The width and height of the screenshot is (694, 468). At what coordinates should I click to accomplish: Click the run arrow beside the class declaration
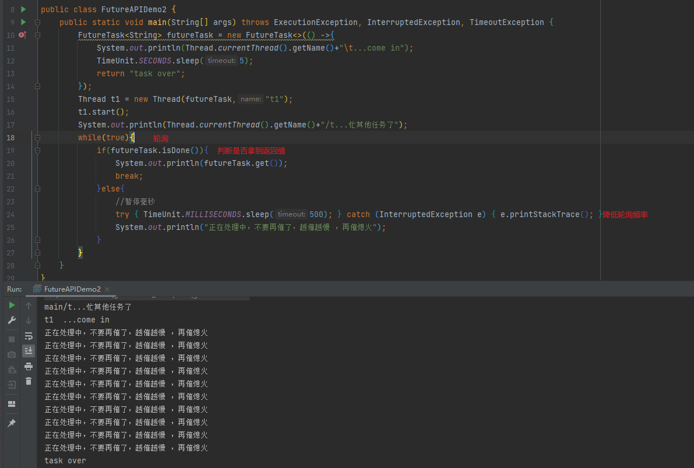click(23, 9)
